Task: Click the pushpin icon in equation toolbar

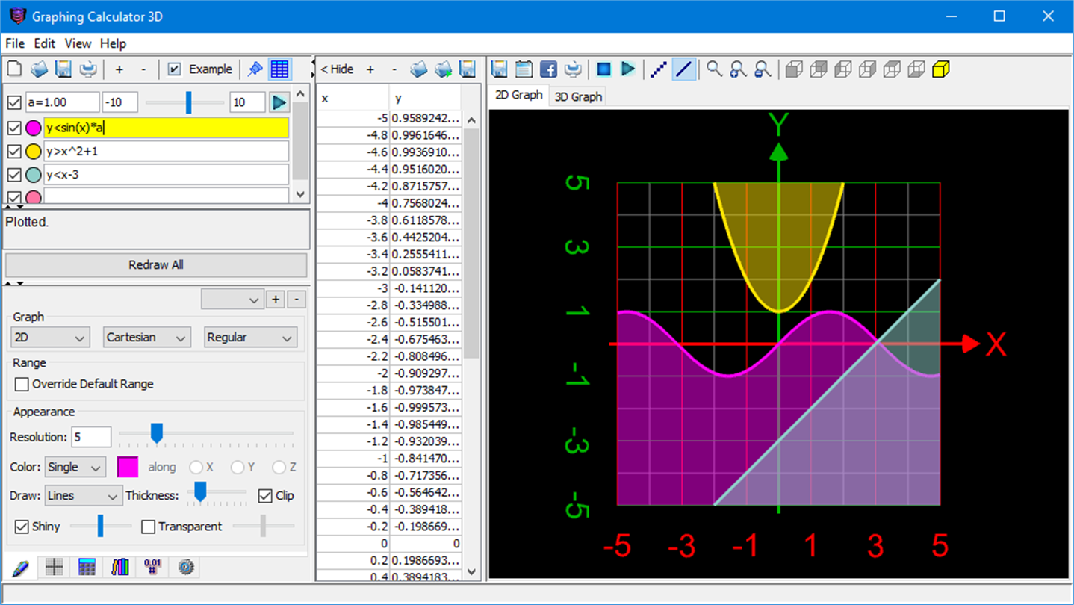Action: 255,69
